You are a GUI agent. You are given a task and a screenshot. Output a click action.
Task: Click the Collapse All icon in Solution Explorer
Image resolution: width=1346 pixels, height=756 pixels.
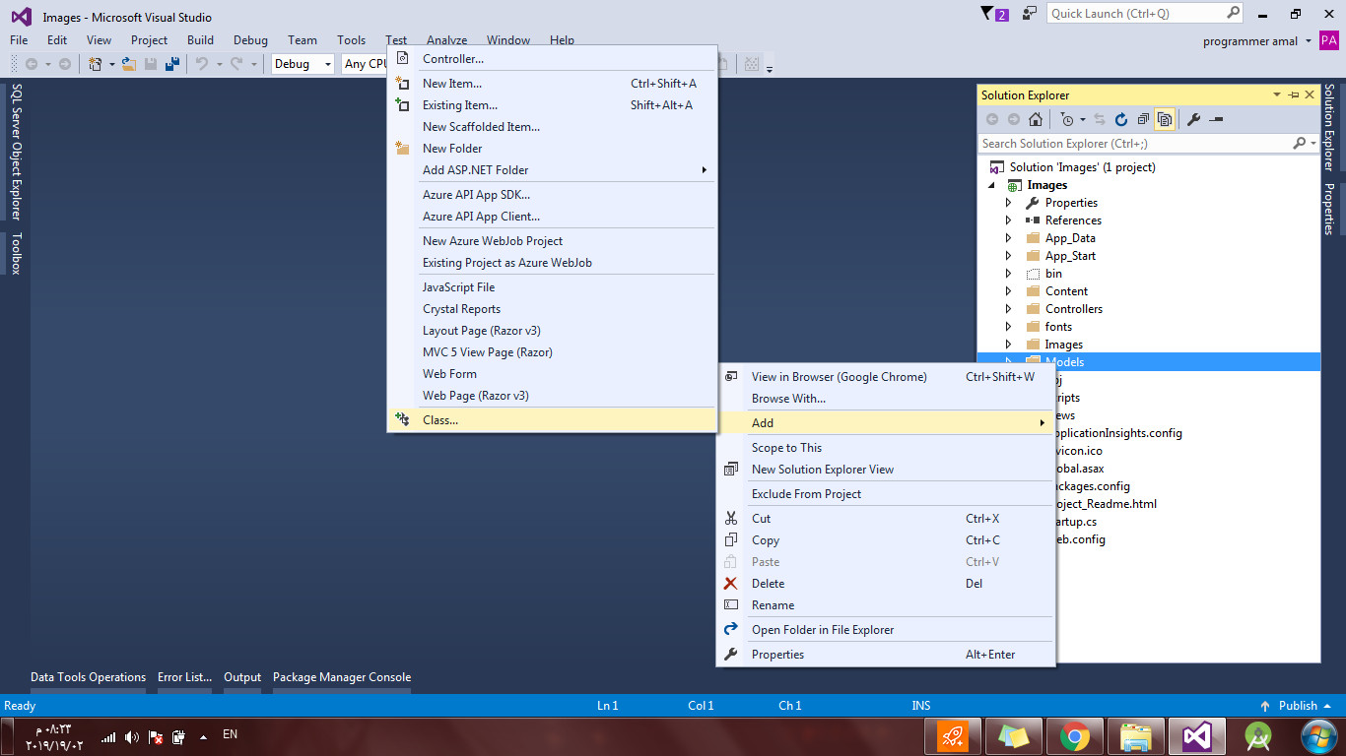pos(1143,119)
